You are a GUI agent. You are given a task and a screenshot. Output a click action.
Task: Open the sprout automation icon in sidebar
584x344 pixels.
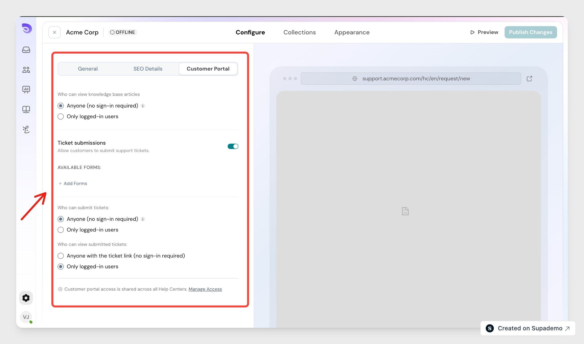[x=26, y=130]
